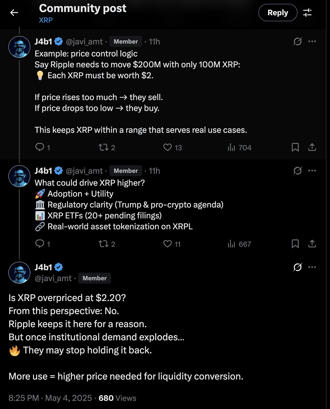
Task: Click the Reply button in header
Action: 278,13
